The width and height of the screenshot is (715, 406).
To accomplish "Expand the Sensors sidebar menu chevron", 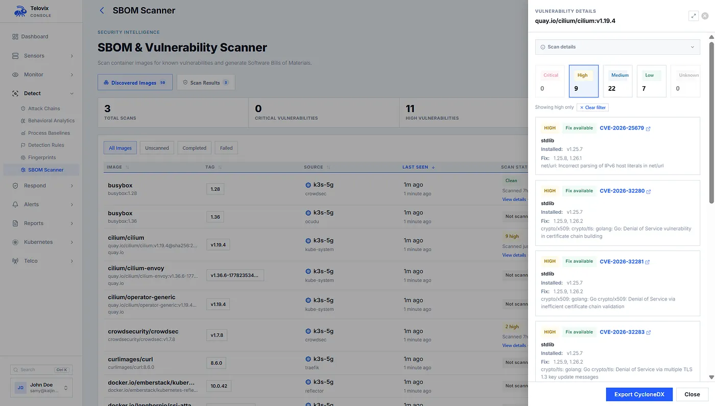I will 71,56.
